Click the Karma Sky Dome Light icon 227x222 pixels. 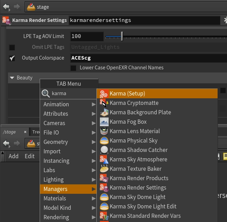104,197
